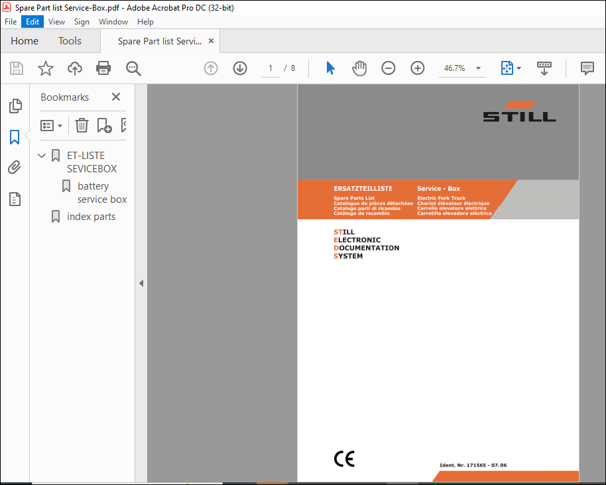This screenshot has height=485, width=606.
Task: Close the Spare Part list tab
Action: coord(211,40)
